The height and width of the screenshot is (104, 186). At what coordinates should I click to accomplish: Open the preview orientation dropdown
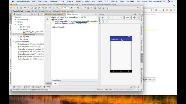point(109,18)
